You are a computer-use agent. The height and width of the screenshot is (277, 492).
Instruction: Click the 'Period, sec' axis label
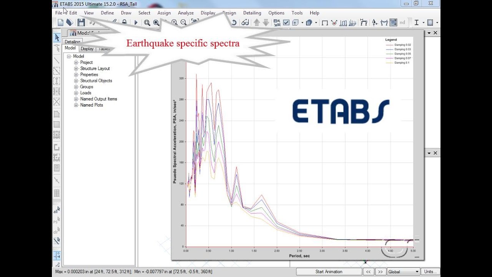(x=299, y=256)
